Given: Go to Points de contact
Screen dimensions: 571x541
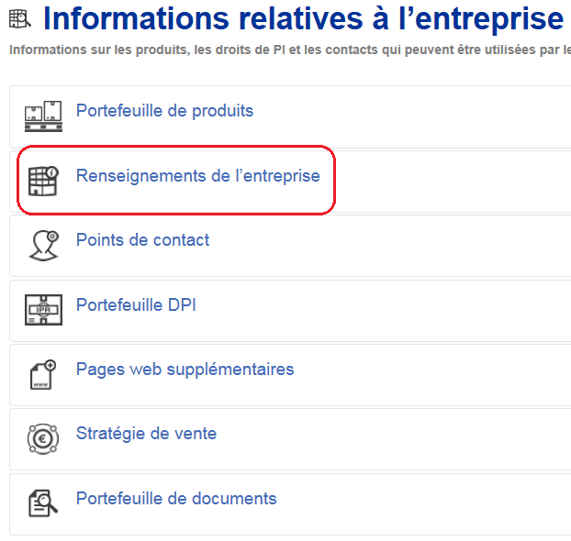Looking at the screenshot, I should tap(143, 240).
